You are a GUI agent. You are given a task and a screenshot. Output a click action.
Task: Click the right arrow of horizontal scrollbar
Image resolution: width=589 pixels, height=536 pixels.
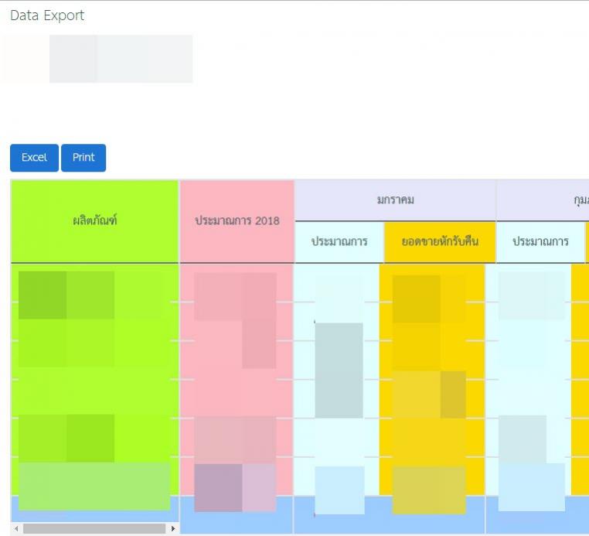click(173, 529)
